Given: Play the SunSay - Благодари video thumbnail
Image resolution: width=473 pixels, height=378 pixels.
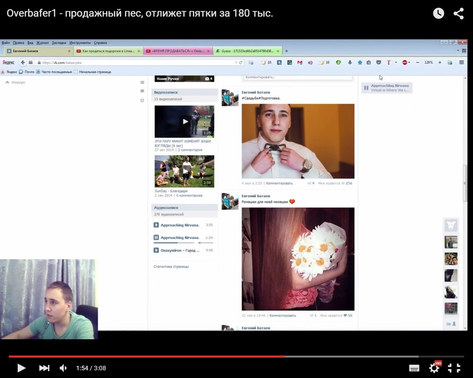Looking at the screenshot, I should click(184, 171).
